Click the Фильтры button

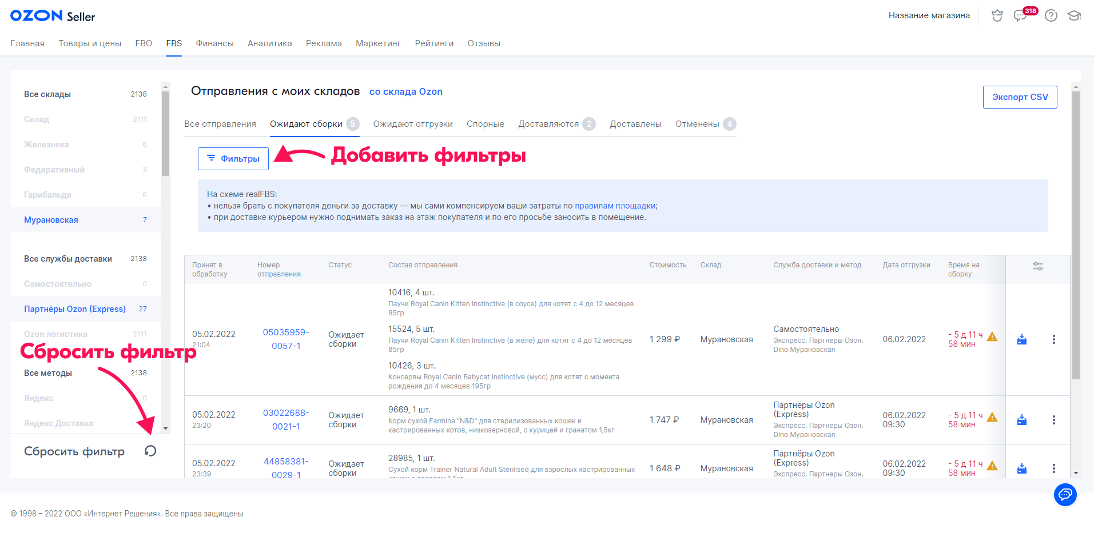point(233,159)
